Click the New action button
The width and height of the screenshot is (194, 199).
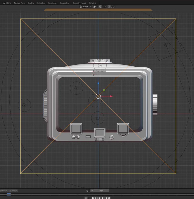pyautogui.click(x=101, y=191)
